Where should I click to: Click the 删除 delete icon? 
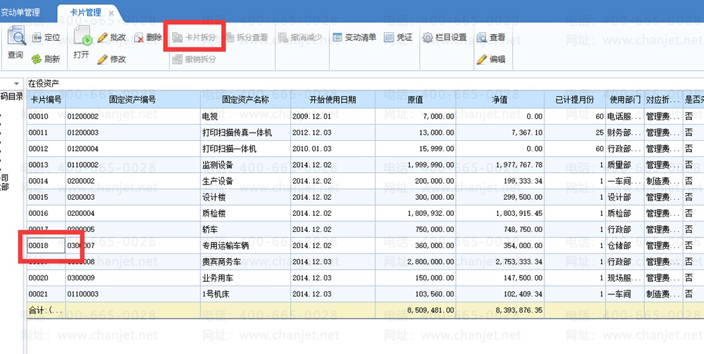(139, 38)
